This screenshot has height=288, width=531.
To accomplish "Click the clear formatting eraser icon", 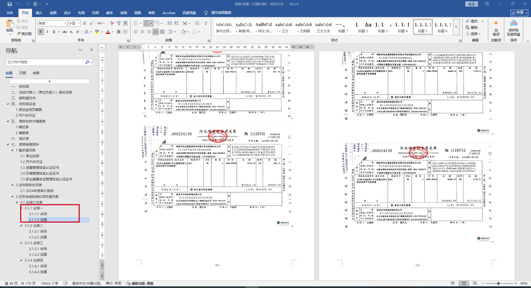I will 112,23.
